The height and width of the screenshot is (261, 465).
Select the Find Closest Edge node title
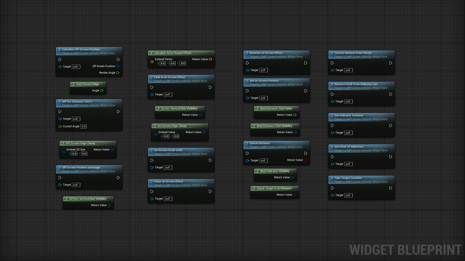point(87,84)
